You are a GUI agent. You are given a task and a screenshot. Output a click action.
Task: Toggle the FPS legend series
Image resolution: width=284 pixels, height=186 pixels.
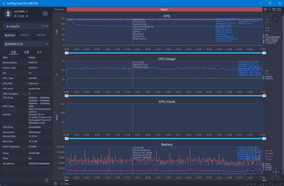click(x=266, y=35)
